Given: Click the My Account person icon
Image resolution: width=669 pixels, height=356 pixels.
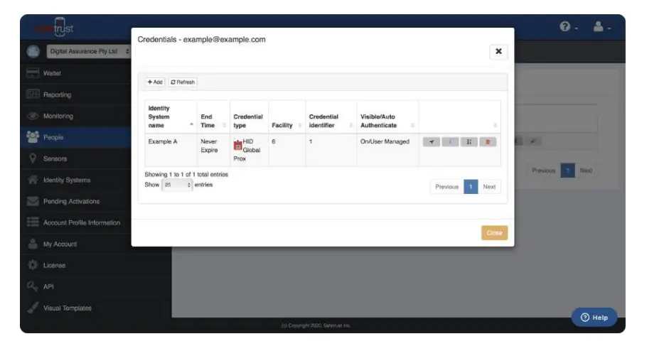Looking at the screenshot, I should pyautogui.click(x=33, y=244).
